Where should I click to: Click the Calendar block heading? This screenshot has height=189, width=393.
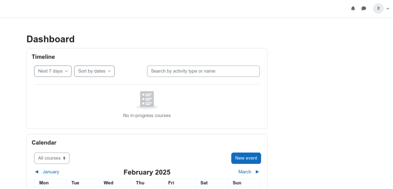(44, 142)
